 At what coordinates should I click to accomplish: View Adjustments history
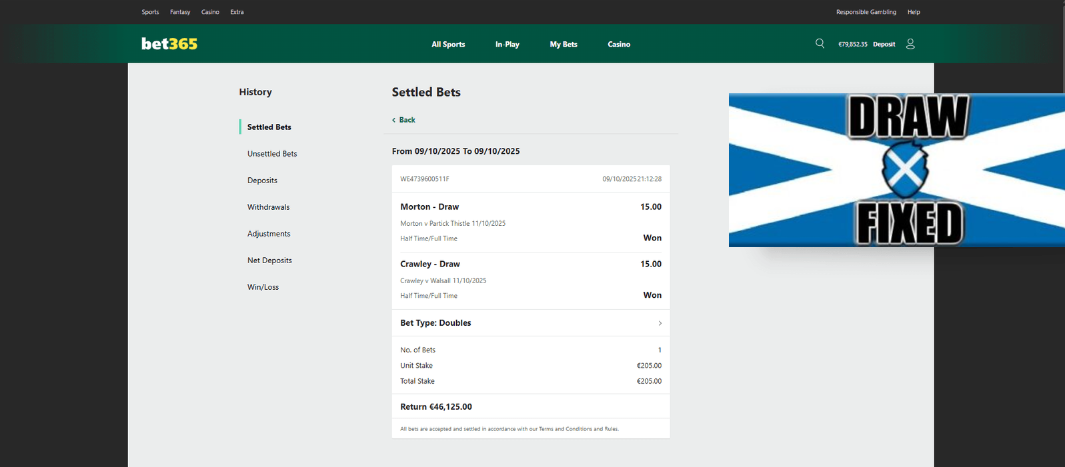tap(269, 234)
